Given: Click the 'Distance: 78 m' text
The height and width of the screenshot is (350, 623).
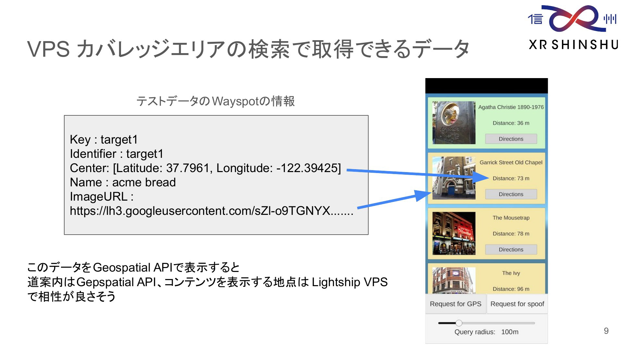Looking at the screenshot, I should 511,234.
